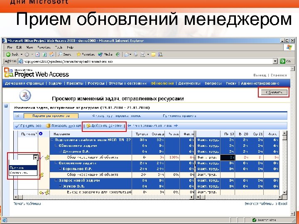Choose the reject option in dropdown list
This screenshot has width=299, height=224.
coord(23,173)
